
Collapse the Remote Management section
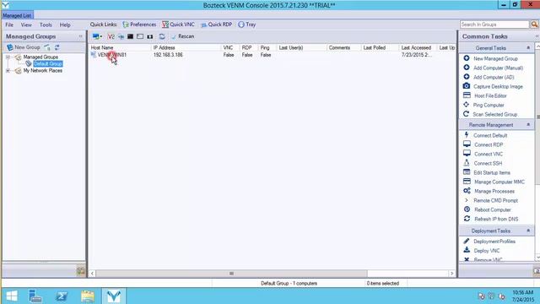528,125
